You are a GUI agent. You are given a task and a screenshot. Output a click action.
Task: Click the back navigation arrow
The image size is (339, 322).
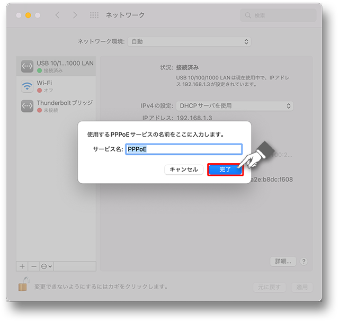[57, 15]
